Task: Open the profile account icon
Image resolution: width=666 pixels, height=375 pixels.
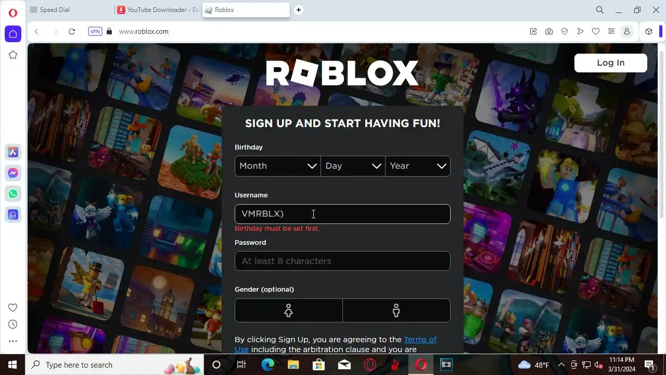Action: (x=627, y=31)
